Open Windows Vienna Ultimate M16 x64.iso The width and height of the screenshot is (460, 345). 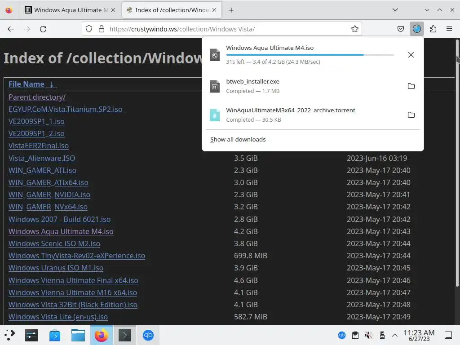coord(73,292)
